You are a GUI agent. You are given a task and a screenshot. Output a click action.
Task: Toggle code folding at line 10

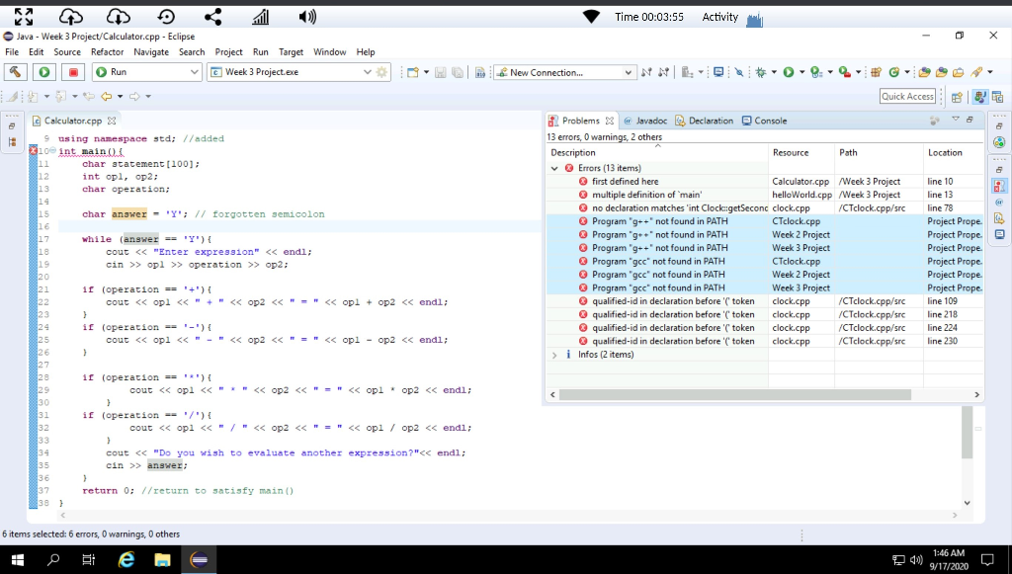pos(53,151)
